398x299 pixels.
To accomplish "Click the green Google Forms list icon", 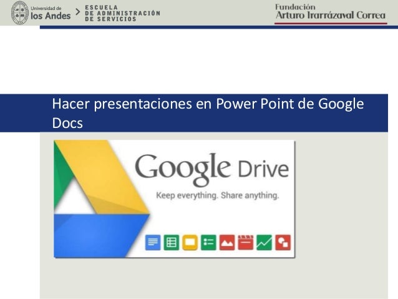I will 208,242.
